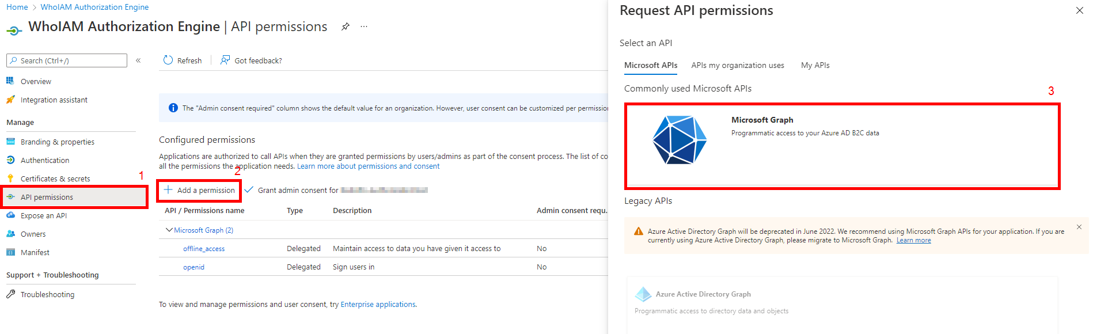
Task: Click the plus icon for Add a permission
Action: click(168, 189)
